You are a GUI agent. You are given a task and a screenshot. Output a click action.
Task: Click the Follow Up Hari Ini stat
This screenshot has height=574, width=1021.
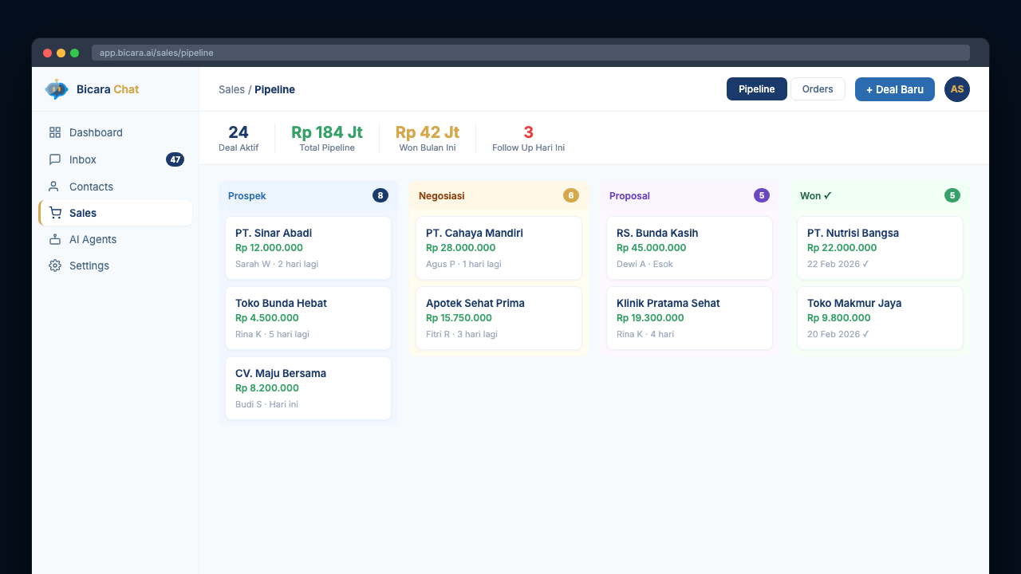tap(528, 137)
